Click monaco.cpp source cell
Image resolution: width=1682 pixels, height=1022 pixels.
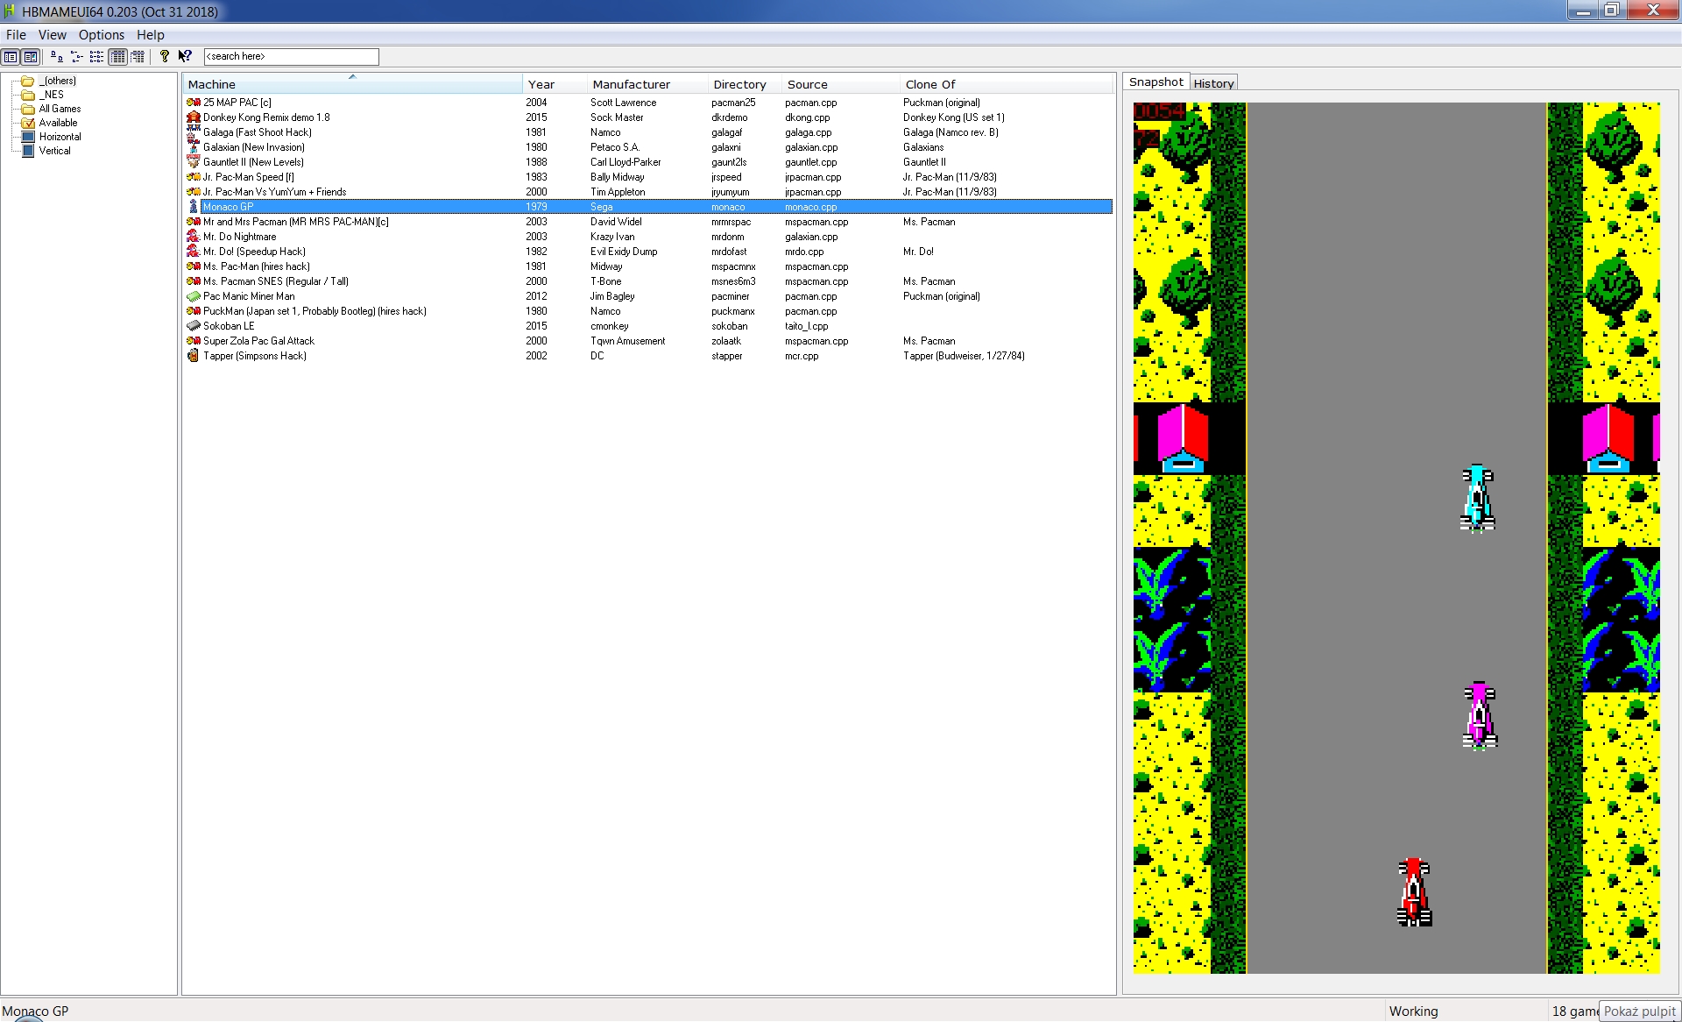pos(810,207)
